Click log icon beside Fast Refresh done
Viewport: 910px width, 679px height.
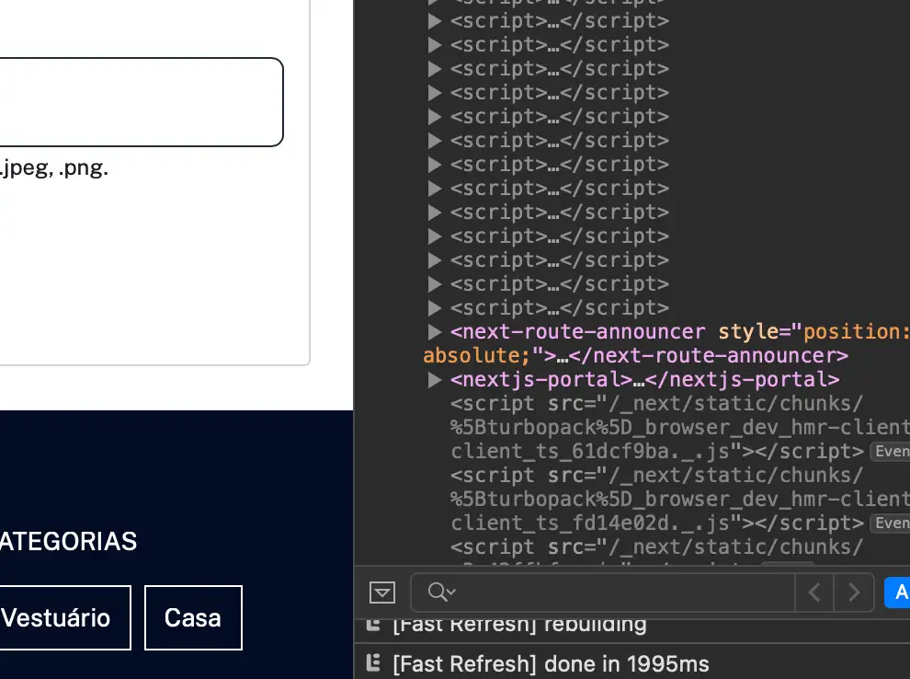click(x=373, y=662)
